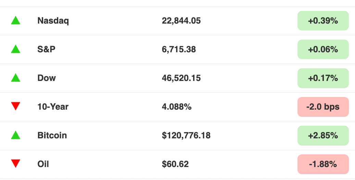
Task: Select the Bitcoin +2.85% badge
Action: [323, 136]
